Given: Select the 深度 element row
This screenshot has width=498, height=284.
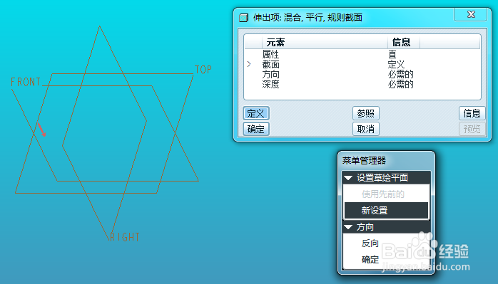Looking at the screenshot, I should (362, 84).
